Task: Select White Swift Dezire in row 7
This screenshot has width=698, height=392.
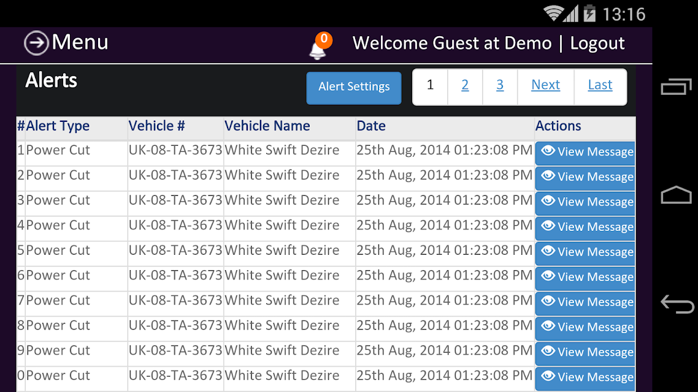Action: [282, 301]
